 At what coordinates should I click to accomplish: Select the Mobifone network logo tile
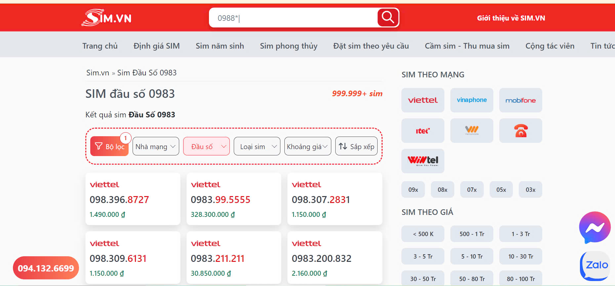click(521, 100)
